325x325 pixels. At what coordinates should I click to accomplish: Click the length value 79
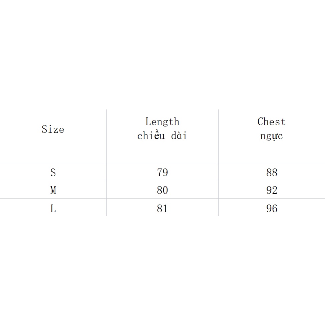click(162, 173)
